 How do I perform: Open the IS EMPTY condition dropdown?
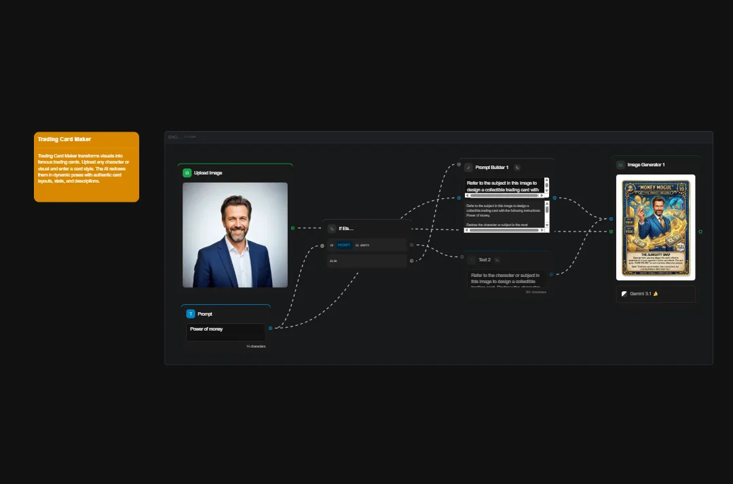364,245
